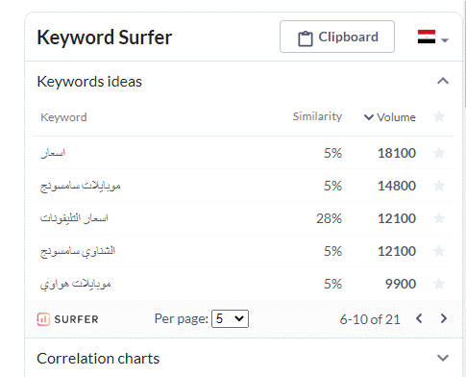
Task: Star the second 12100 volume keyword
Action: click(439, 251)
